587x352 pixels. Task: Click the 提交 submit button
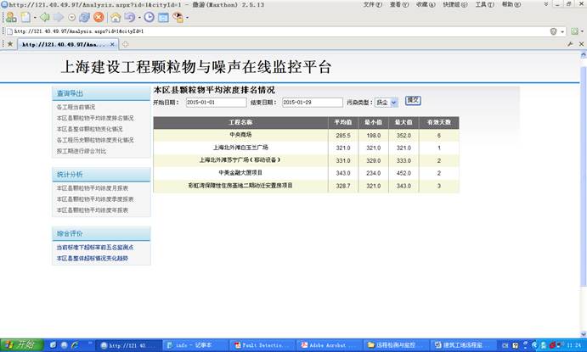(x=413, y=101)
